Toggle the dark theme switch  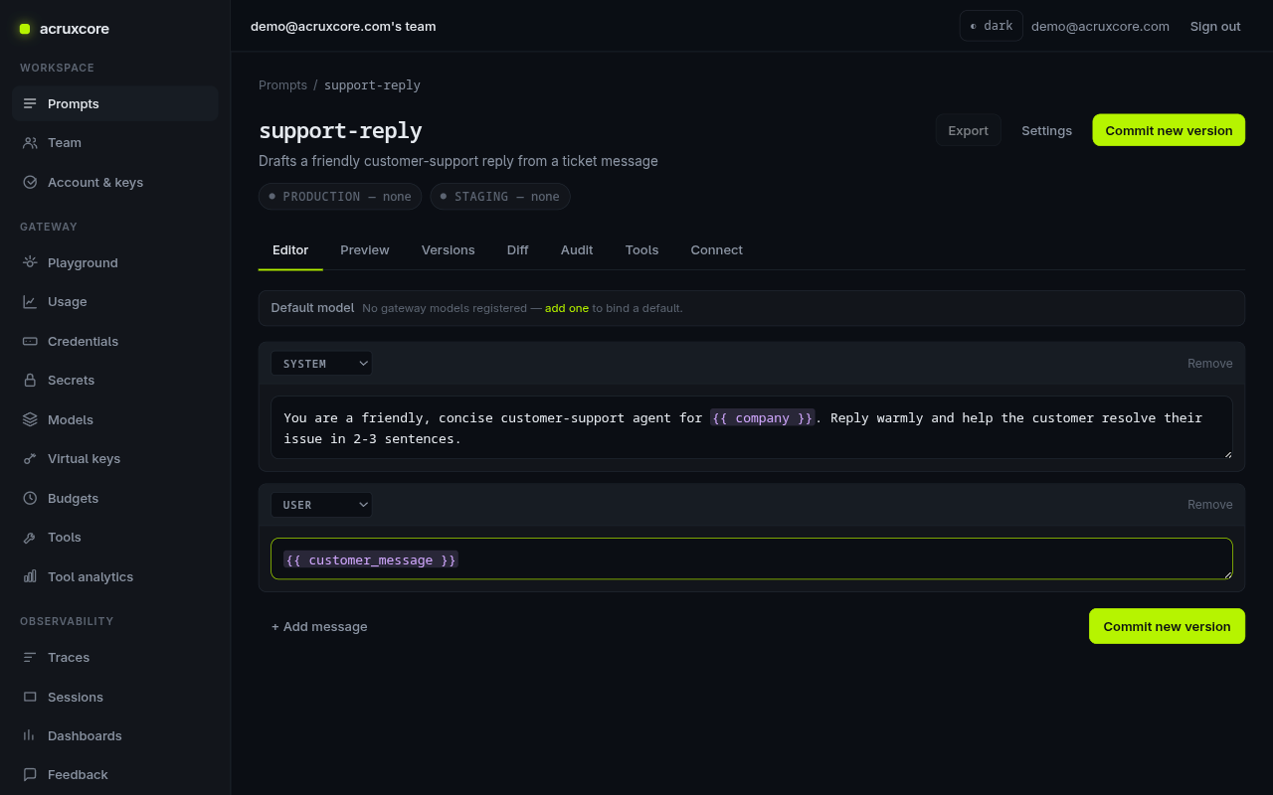tap(991, 26)
